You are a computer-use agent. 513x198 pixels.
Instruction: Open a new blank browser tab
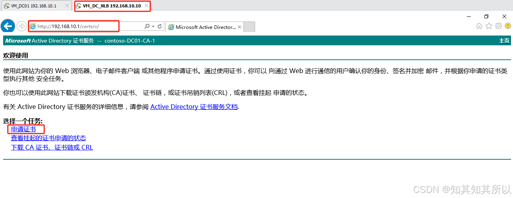pos(249,27)
